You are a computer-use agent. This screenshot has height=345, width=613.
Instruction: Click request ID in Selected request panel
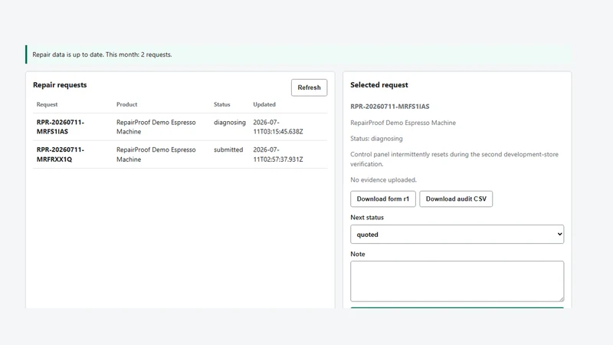pyautogui.click(x=390, y=107)
